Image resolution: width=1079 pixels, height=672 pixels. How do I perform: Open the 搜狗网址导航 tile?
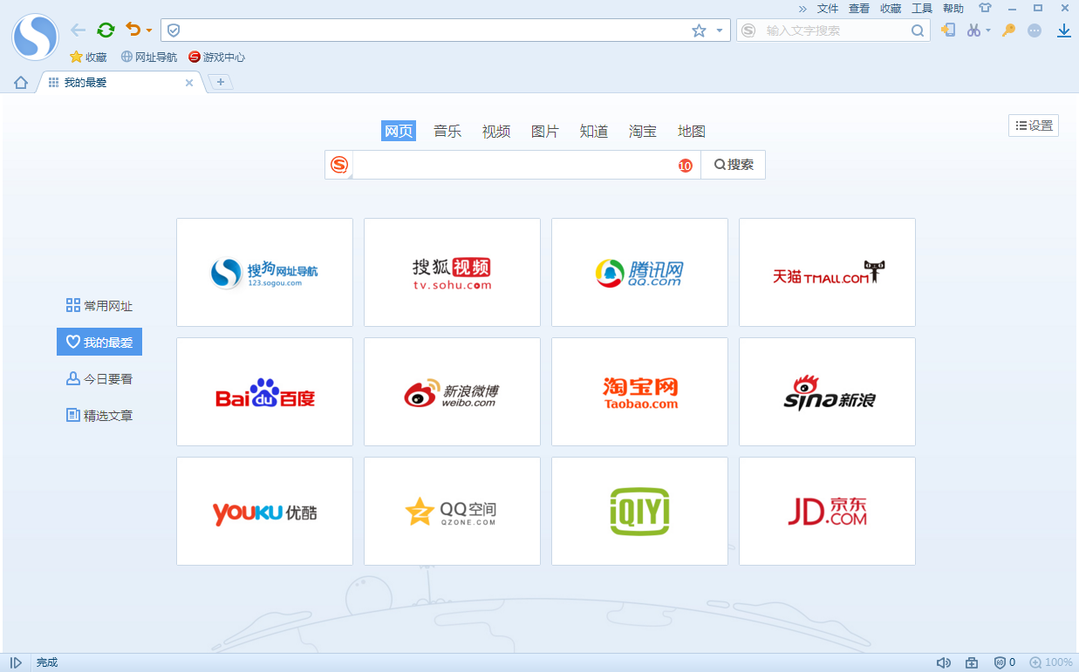tap(264, 272)
